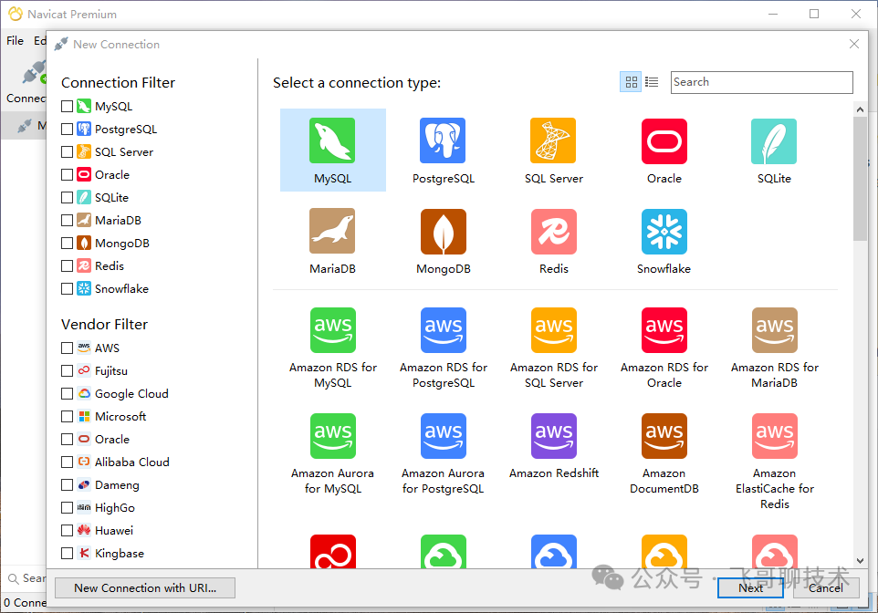Tick the Oracle connection filter checkbox

pos(68,174)
